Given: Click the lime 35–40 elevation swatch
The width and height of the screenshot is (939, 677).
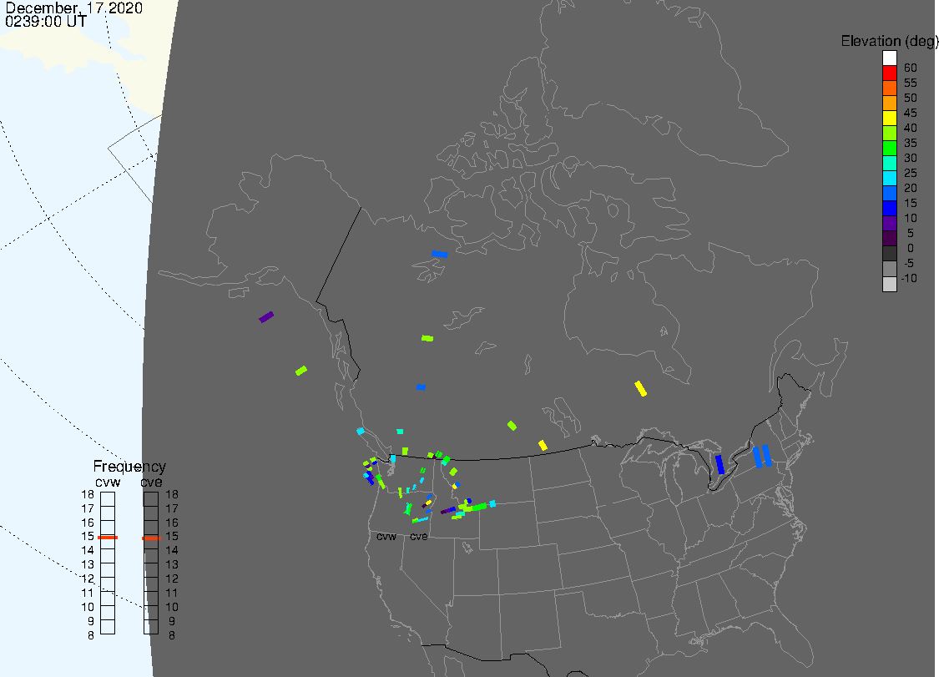Looking at the screenshot, I should (889, 133).
